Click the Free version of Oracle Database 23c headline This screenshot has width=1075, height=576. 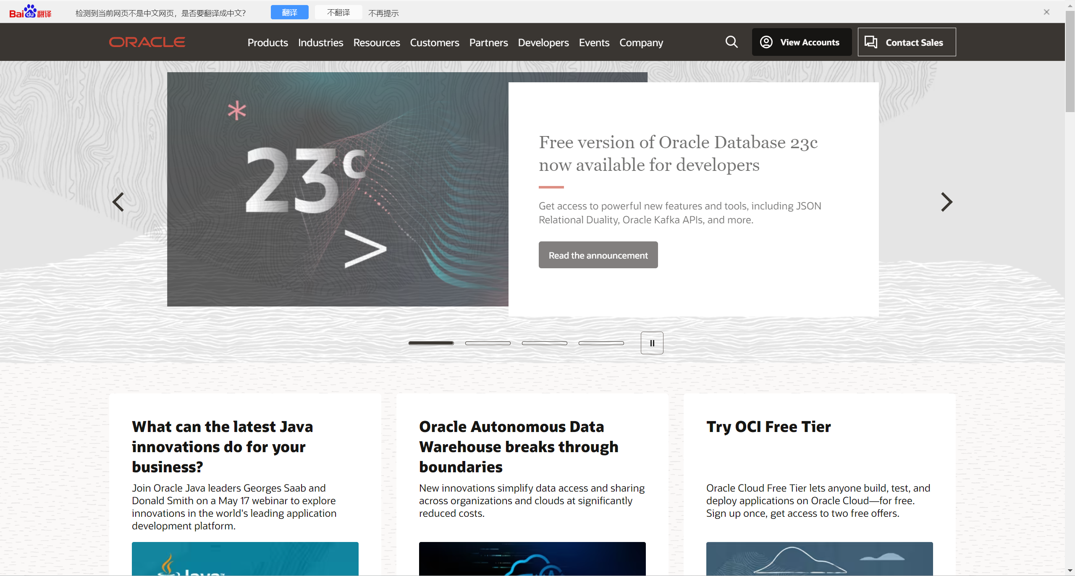(x=678, y=153)
